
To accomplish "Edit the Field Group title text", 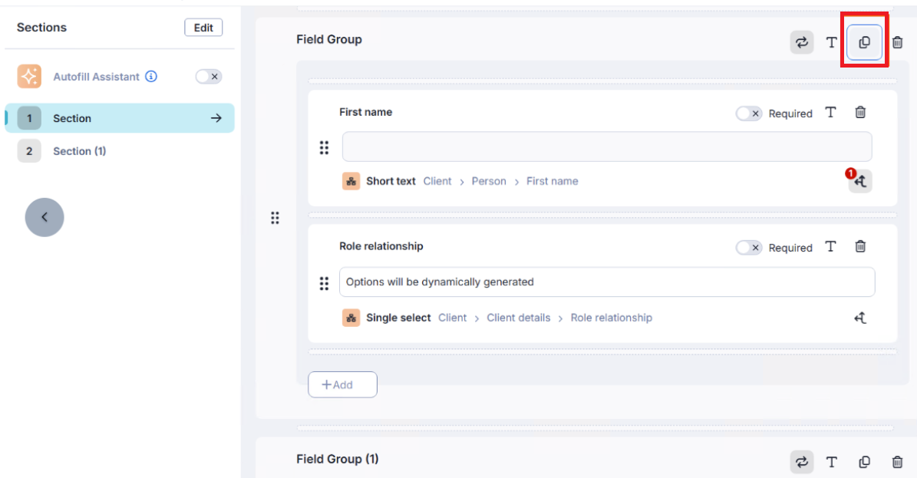I will click(x=831, y=43).
